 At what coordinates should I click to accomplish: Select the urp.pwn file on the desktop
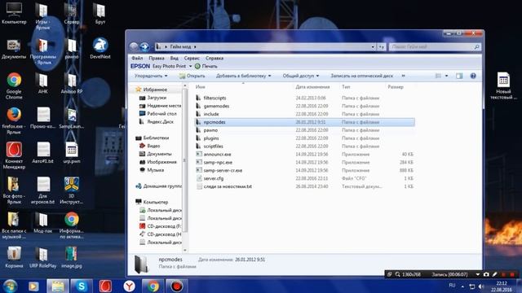coord(72,152)
